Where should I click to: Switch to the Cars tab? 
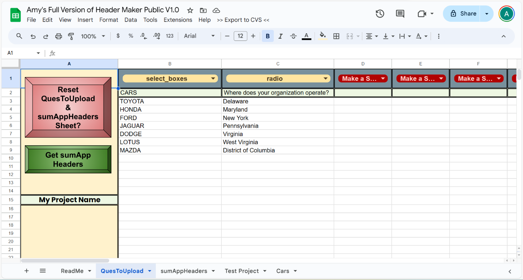click(x=286, y=271)
